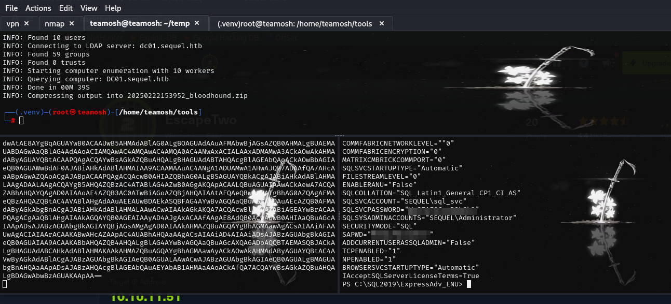Open the Actions menu
Image resolution: width=671 pixels, height=304 pixels.
38,8
